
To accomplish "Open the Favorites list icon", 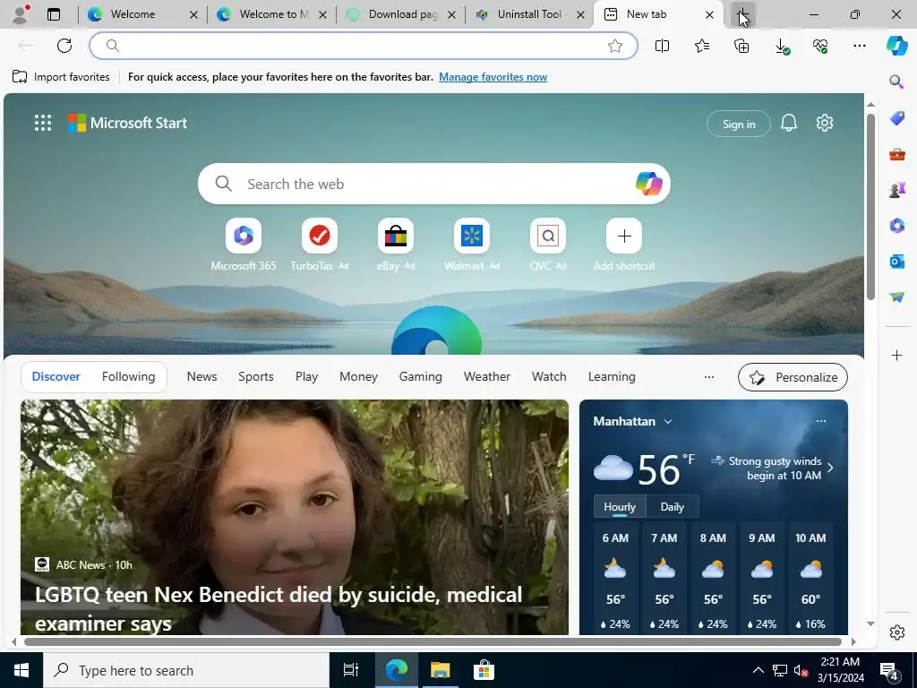I will pyautogui.click(x=702, y=46).
